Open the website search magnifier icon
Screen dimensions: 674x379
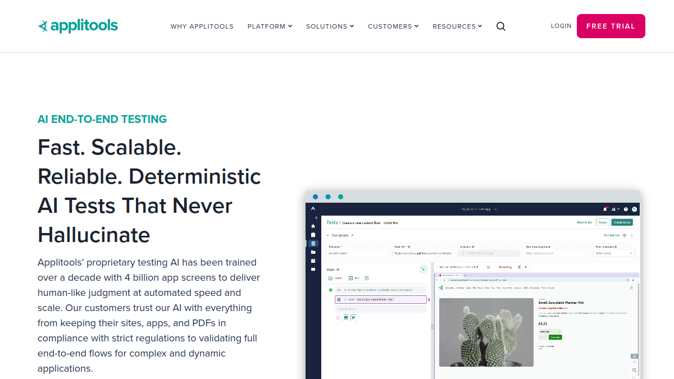click(501, 26)
